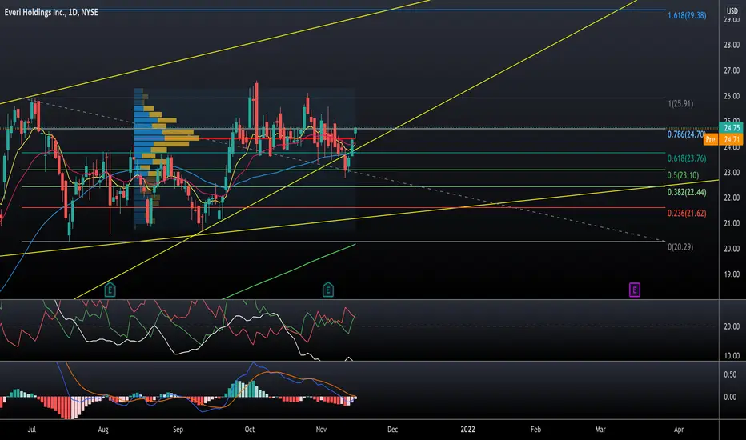
Task: Click the 28.00 price scale value
Action: [731, 46]
